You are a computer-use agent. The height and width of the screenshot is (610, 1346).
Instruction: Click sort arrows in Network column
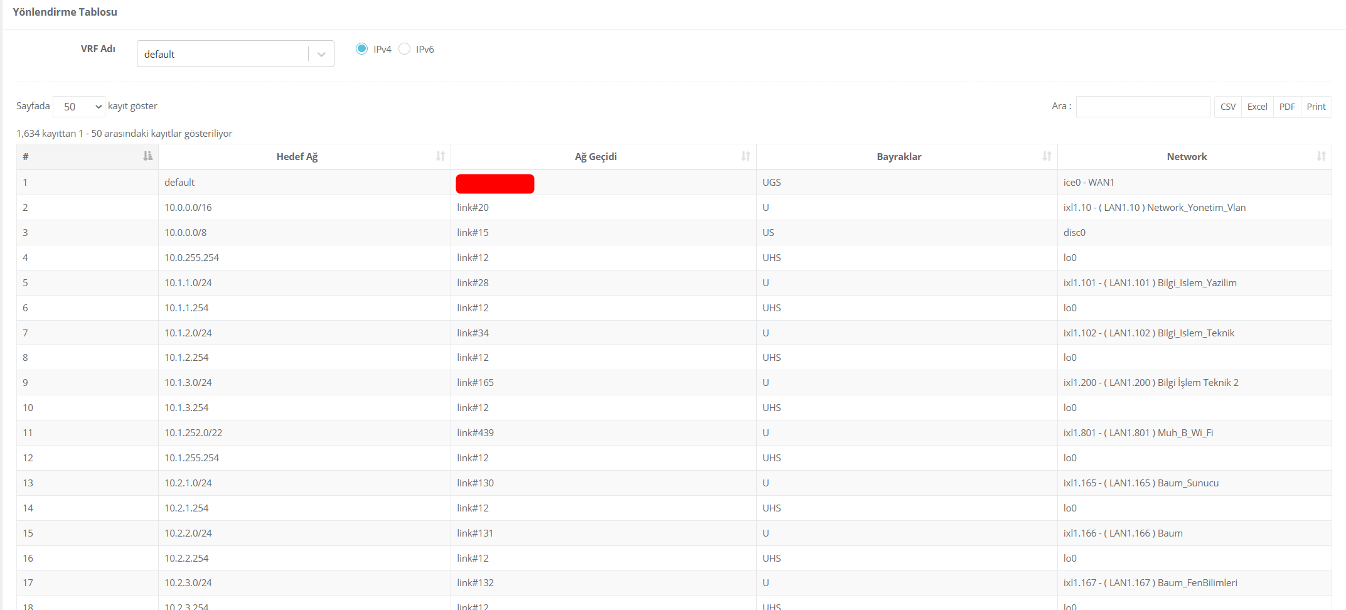point(1321,156)
